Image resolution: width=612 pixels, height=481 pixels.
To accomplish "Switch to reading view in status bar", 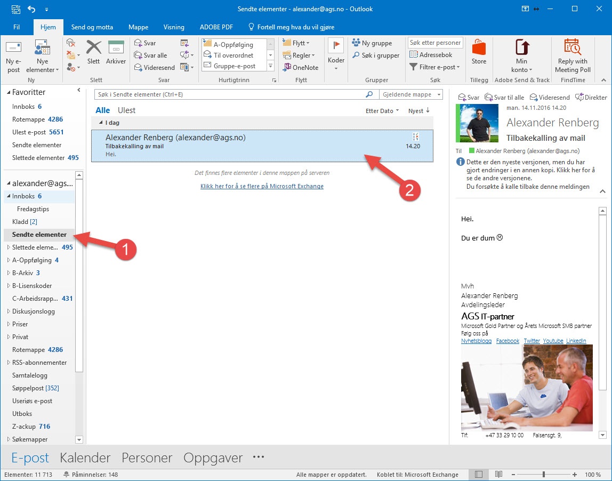I will 499,475.
